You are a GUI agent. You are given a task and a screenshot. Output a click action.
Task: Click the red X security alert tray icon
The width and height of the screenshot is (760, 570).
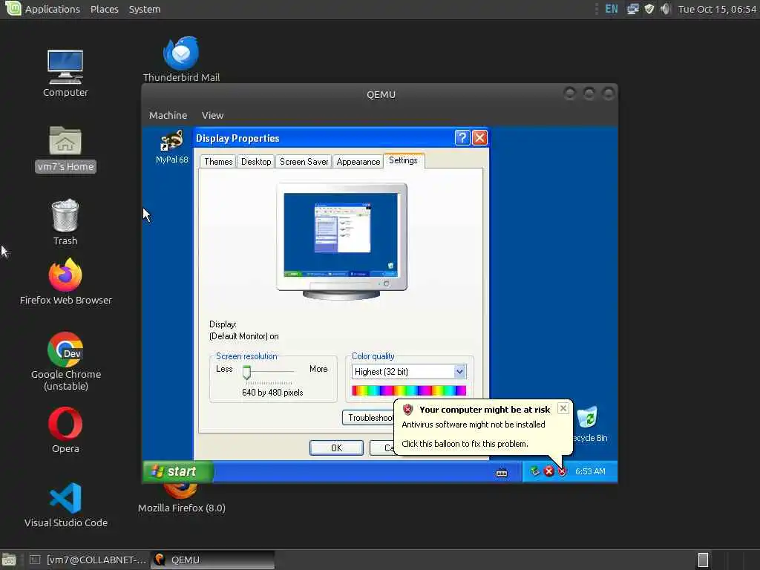(548, 471)
